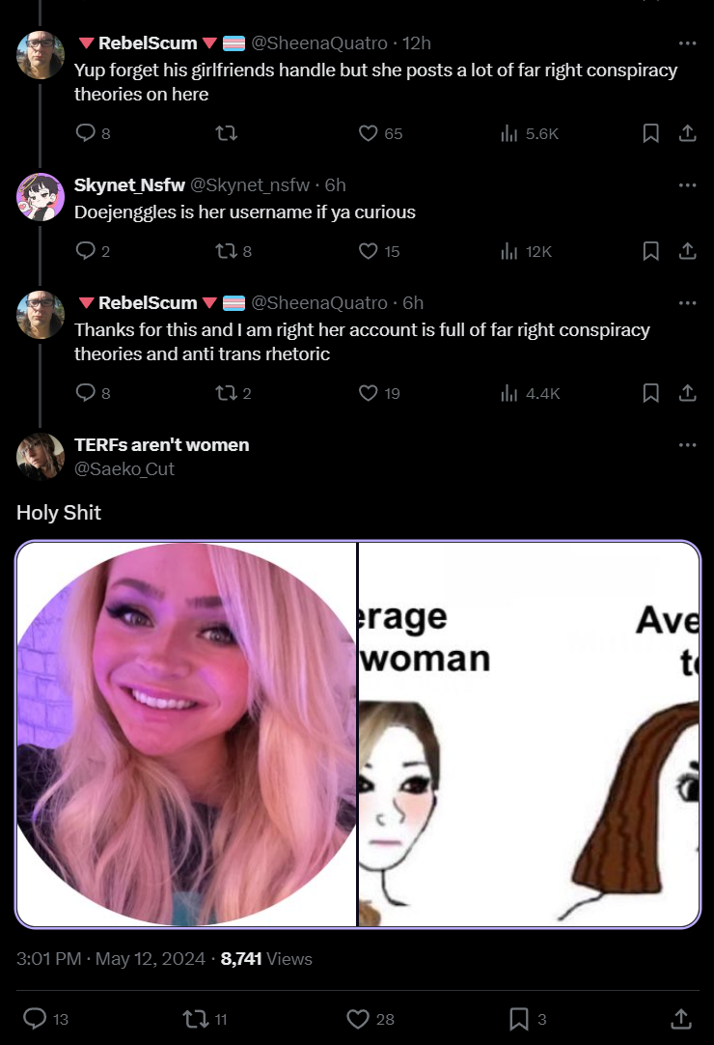
Task: Bookmark the main post with 3 bookmarks
Action: (528, 1018)
